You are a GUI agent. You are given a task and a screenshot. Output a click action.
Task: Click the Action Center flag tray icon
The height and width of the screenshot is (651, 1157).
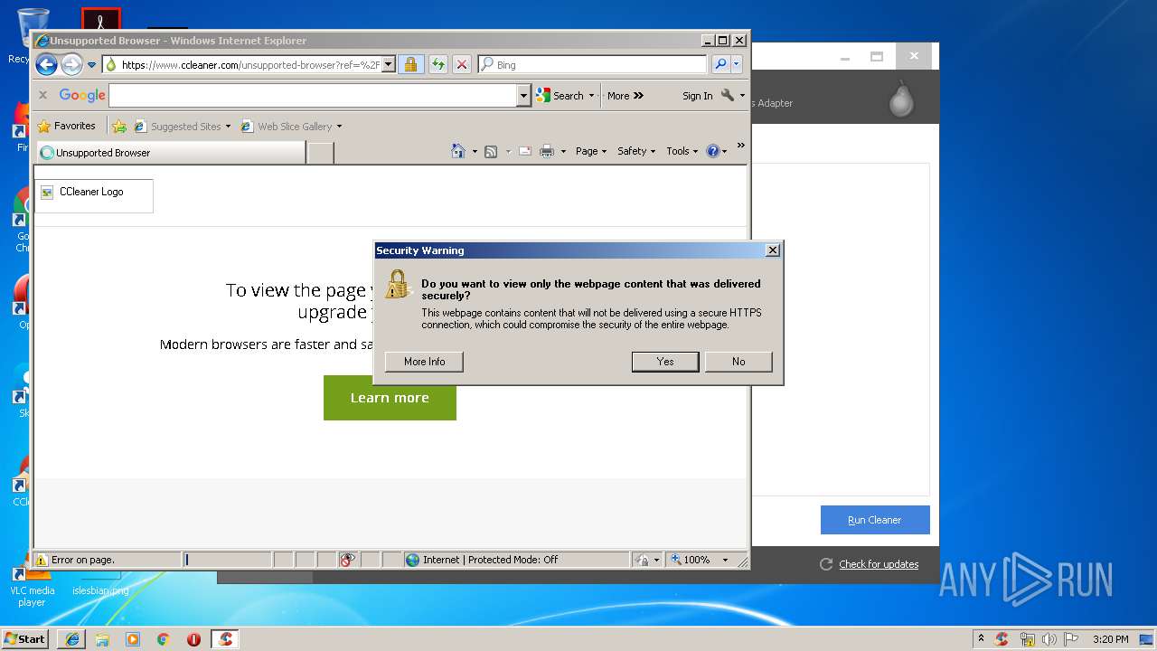(1071, 639)
